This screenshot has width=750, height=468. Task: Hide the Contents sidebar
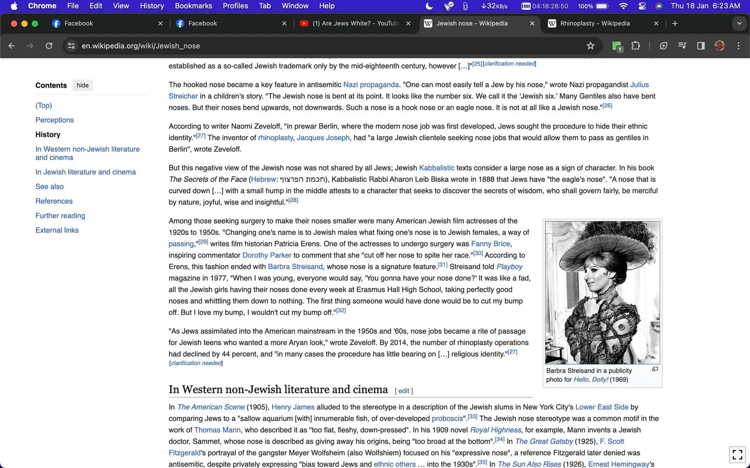pos(83,85)
